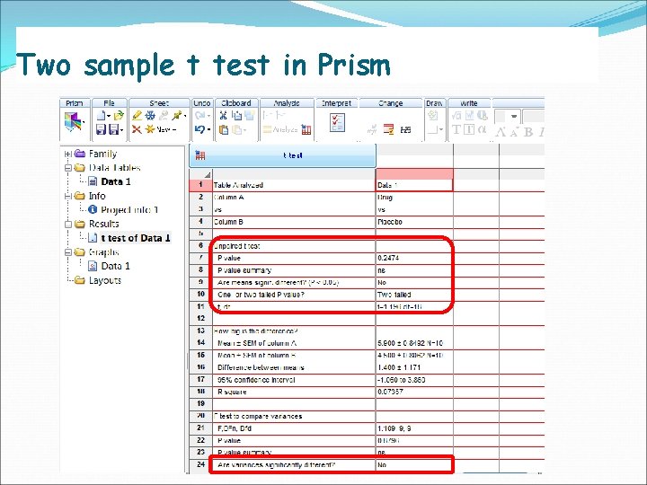This screenshot has width=647, height=485.
Task: Click the R square value 0.07357
Action: click(x=414, y=392)
